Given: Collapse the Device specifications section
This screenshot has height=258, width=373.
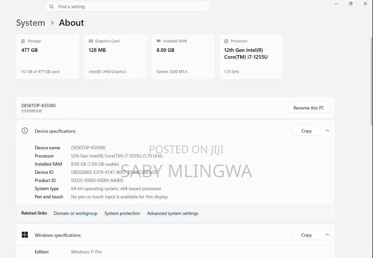Looking at the screenshot, I should [x=327, y=131].
